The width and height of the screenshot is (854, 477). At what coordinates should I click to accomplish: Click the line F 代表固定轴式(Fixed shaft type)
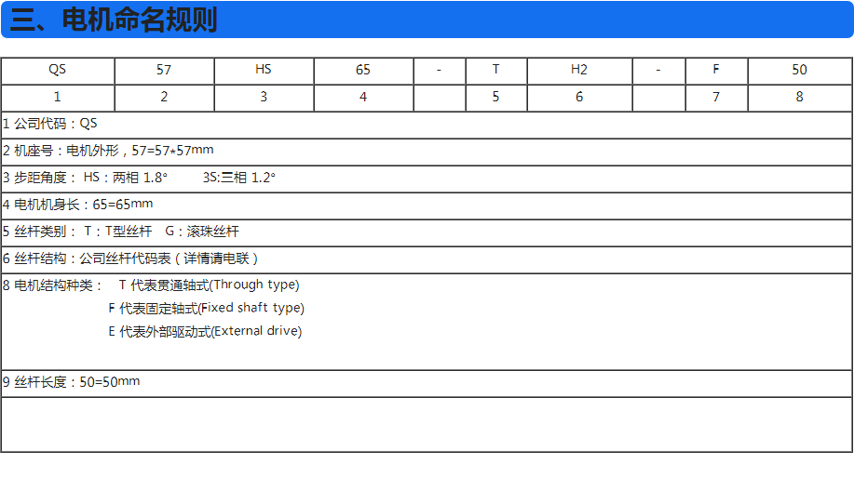click(x=207, y=309)
